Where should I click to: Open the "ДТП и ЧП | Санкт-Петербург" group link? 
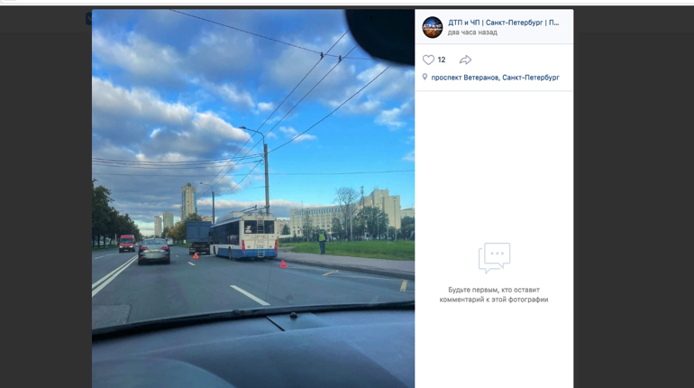click(x=503, y=23)
